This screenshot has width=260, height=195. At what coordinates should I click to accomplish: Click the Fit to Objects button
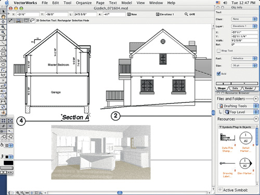click(x=36, y=193)
